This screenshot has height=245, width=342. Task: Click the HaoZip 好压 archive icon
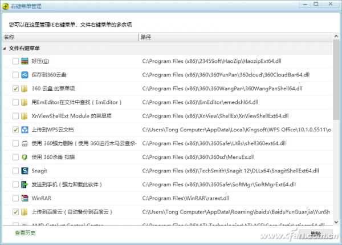coord(25,61)
